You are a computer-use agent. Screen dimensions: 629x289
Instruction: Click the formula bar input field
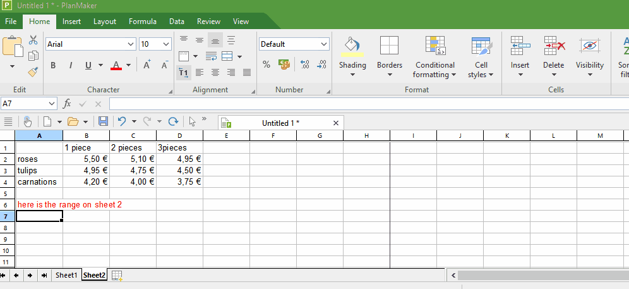coord(366,104)
